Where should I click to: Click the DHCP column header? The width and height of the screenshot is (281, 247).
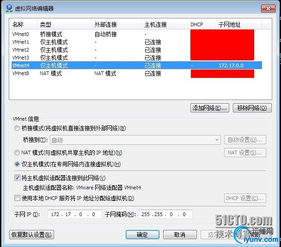202,24
